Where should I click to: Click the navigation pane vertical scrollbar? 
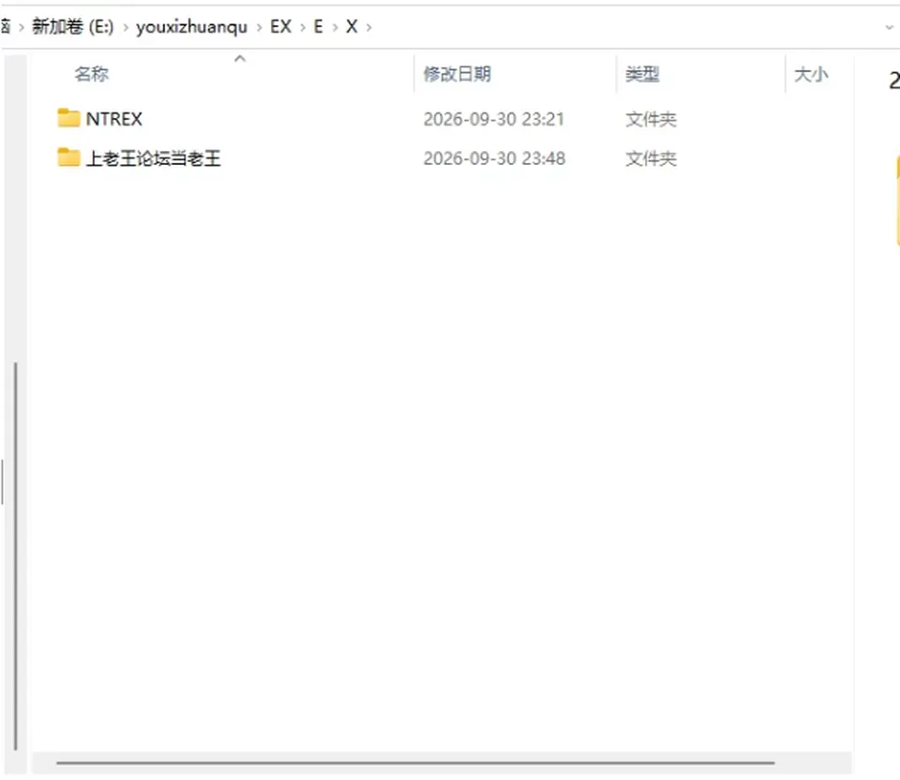pos(16,556)
